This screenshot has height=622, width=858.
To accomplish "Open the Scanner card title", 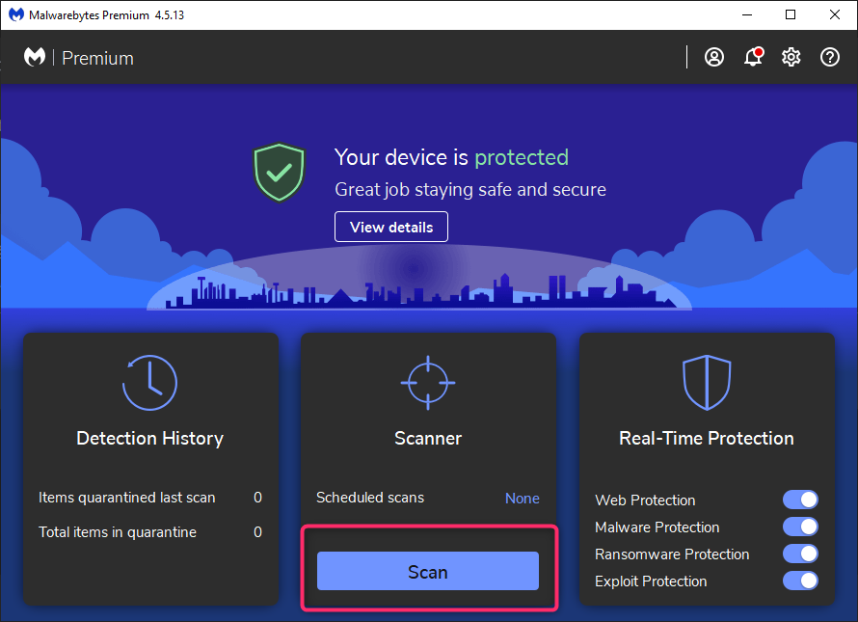I will coord(428,438).
